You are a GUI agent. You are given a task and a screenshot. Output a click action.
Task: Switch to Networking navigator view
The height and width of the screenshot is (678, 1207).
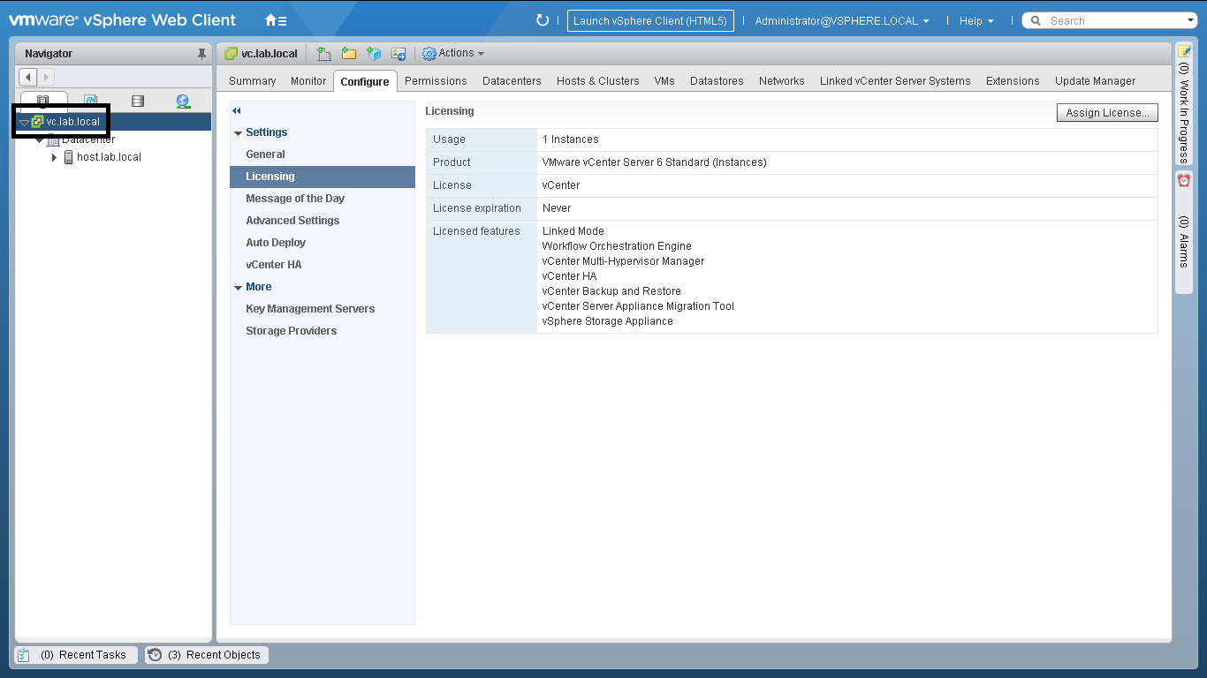pyautogui.click(x=183, y=101)
